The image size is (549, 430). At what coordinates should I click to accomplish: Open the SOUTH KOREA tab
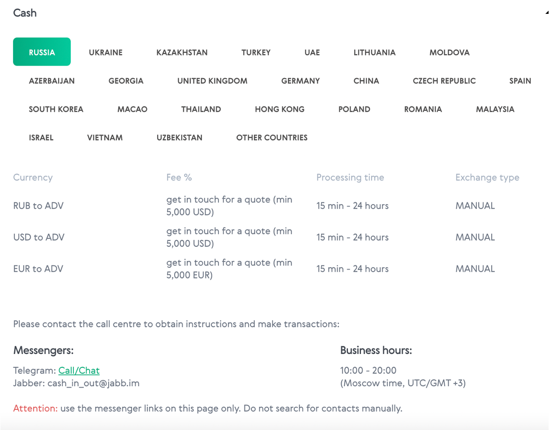56,109
